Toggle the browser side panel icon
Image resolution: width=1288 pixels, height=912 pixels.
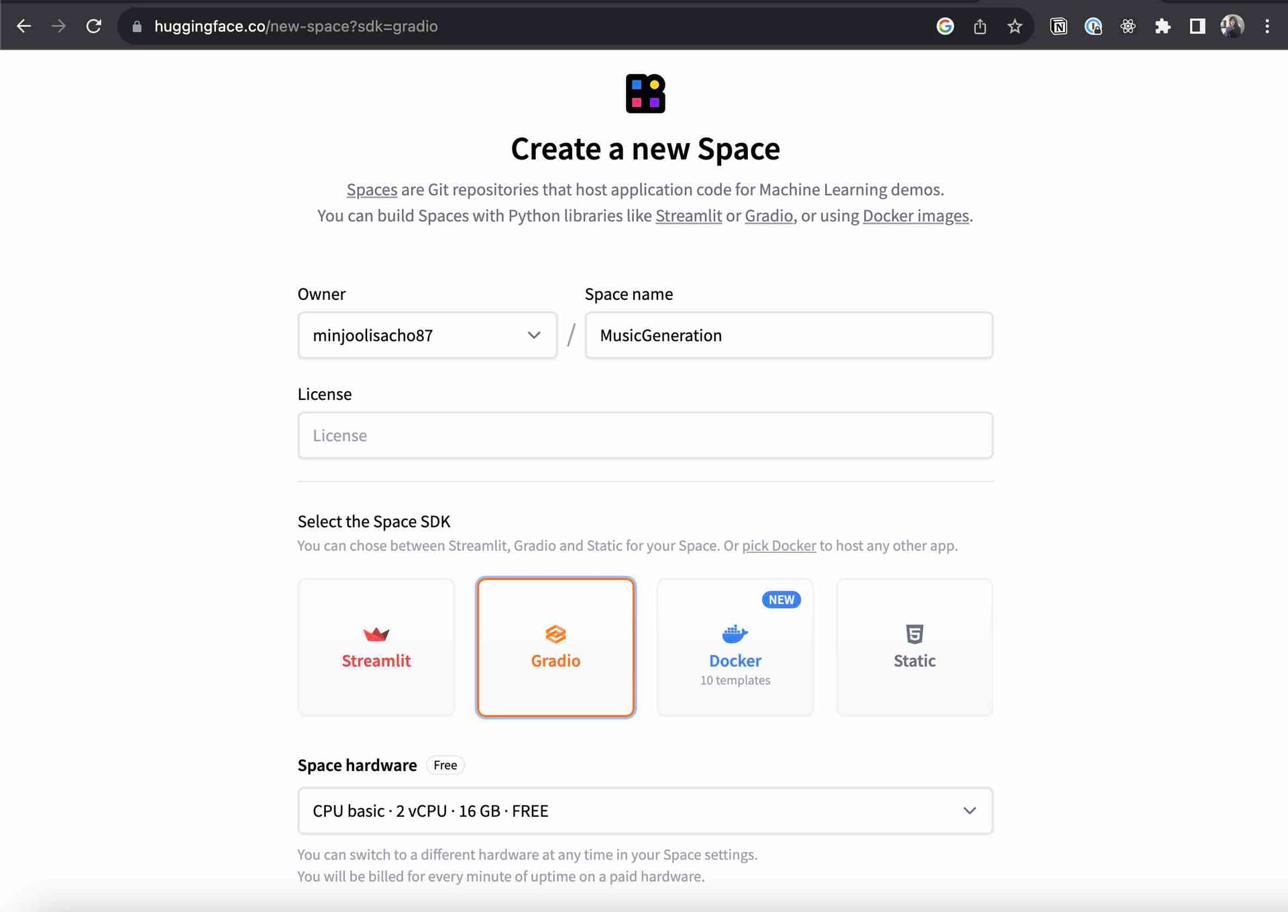(1197, 26)
